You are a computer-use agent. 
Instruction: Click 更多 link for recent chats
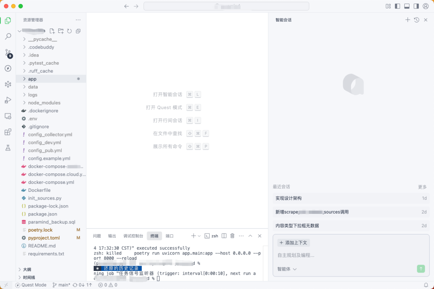[x=422, y=187]
